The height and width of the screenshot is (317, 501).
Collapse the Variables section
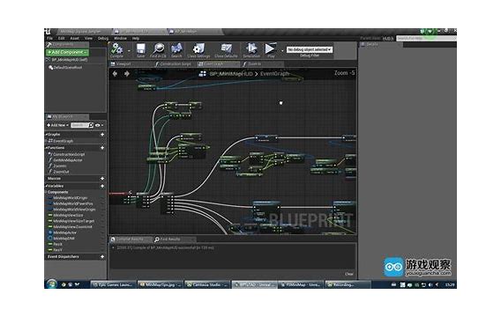(55, 186)
